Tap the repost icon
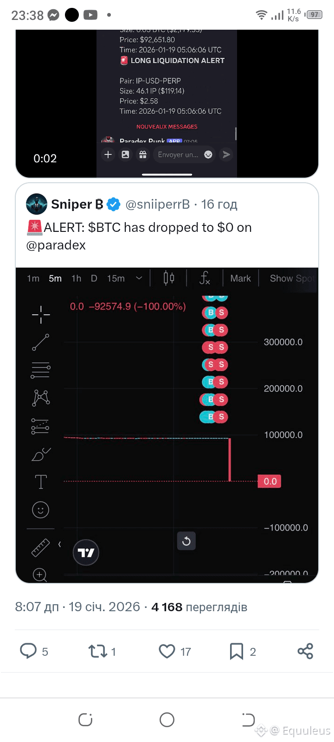The width and height of the screenshot is (334, 742). click(x=98, y=651)
